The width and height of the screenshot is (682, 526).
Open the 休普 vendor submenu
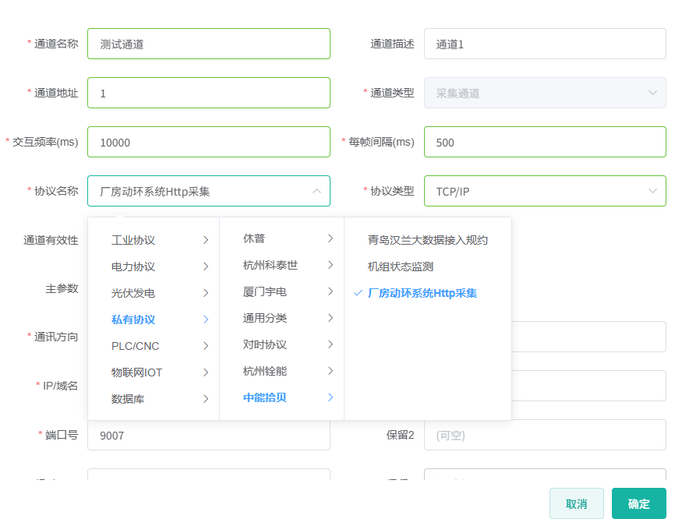[254, 238]
